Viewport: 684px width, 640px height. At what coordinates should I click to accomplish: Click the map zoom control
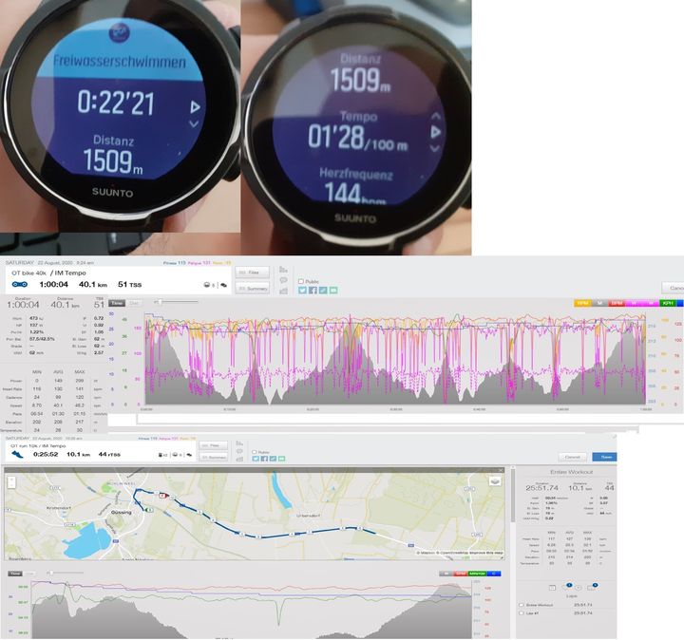point(11,482)
